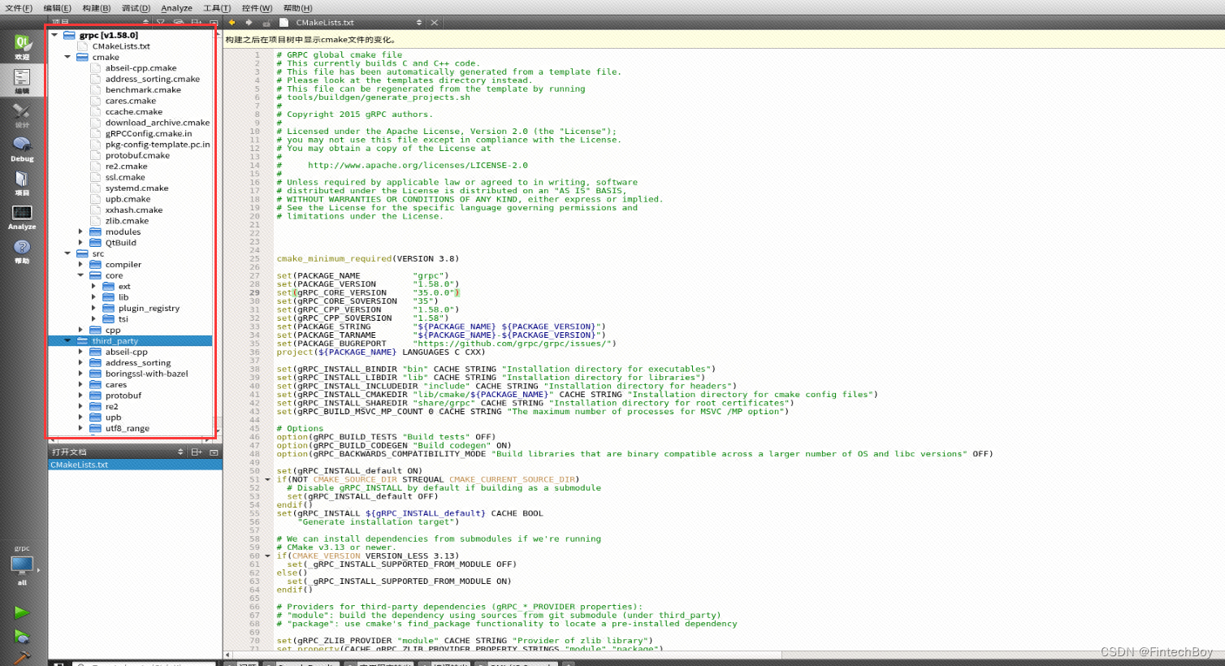Fold the if block at line 51
Image resolution: width=1225 pixels, height=666 pixels.
tap(267, 479)
